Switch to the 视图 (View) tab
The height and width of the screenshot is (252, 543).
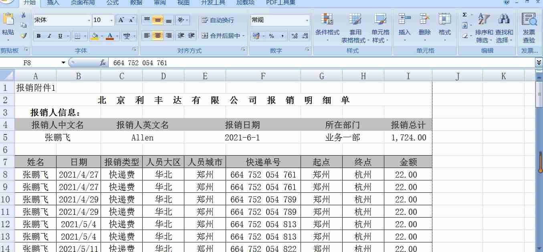pos(184,2)
